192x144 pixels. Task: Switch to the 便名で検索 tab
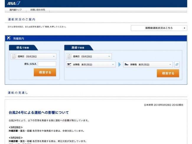point(23,48)
